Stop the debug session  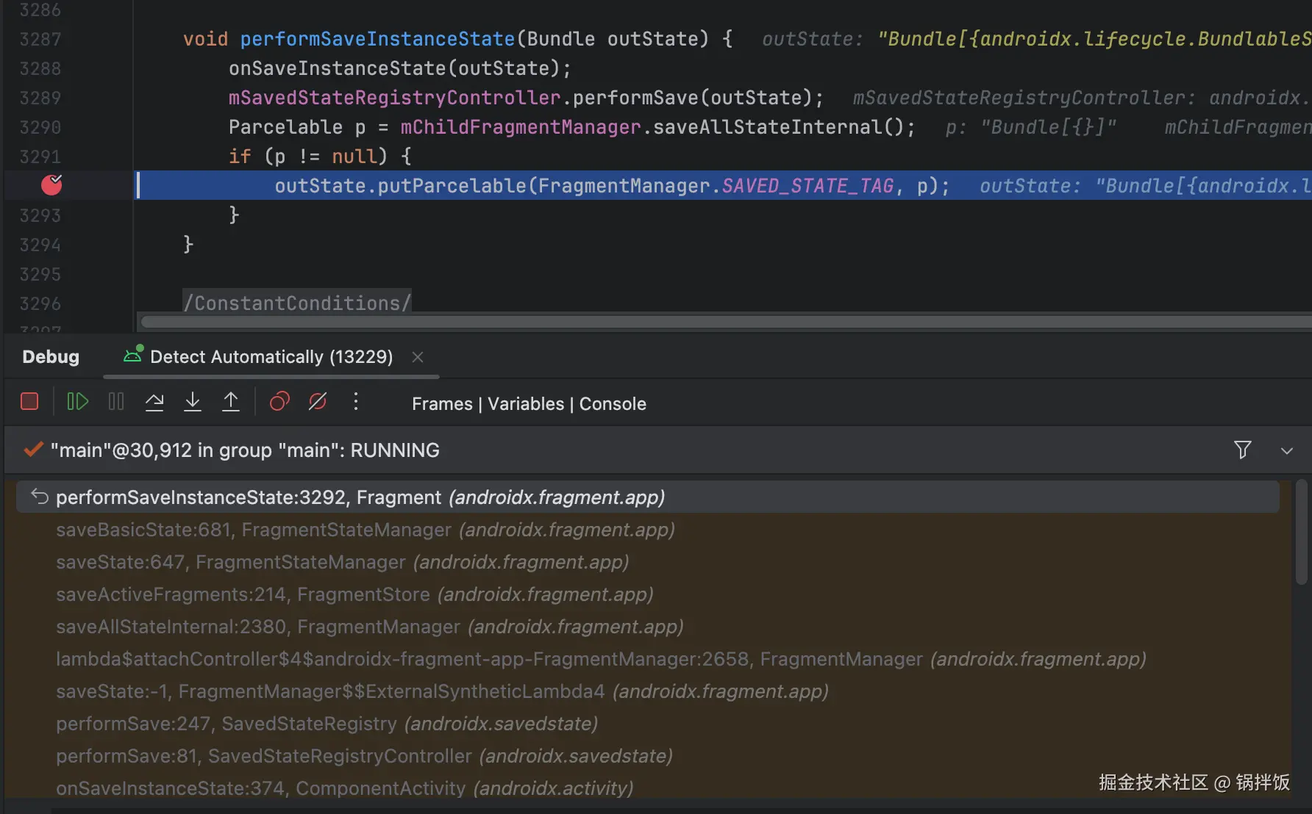click(x=29, y=402)
